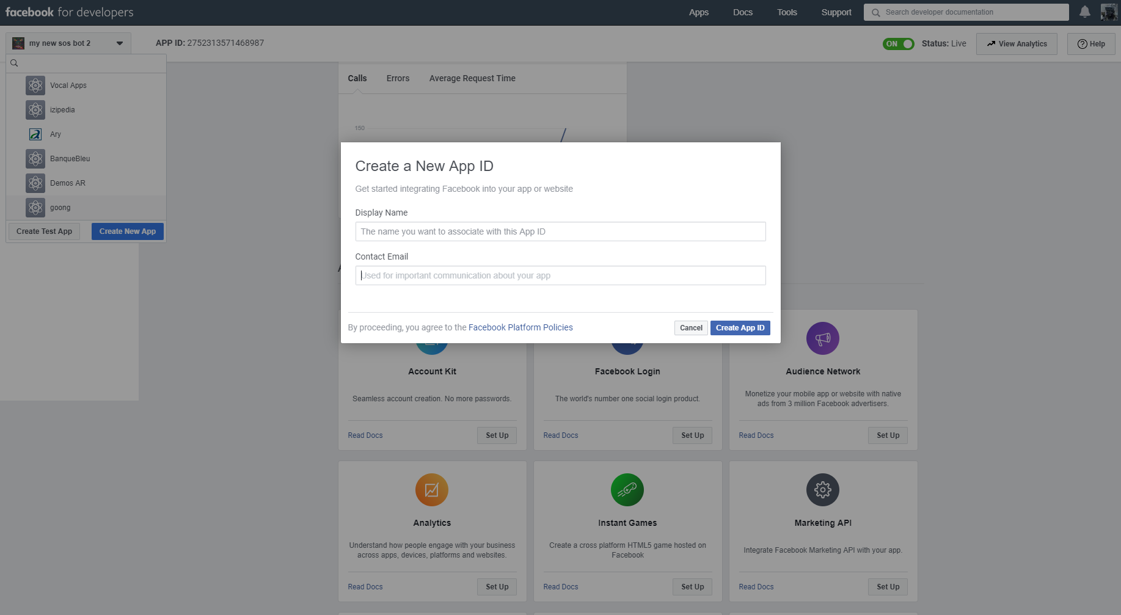Click the Create App ID button
This screenshot has width=1121, height=615.
point(740,328)
